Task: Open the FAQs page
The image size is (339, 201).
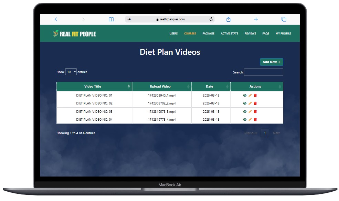Action: (x=266, y=33)
